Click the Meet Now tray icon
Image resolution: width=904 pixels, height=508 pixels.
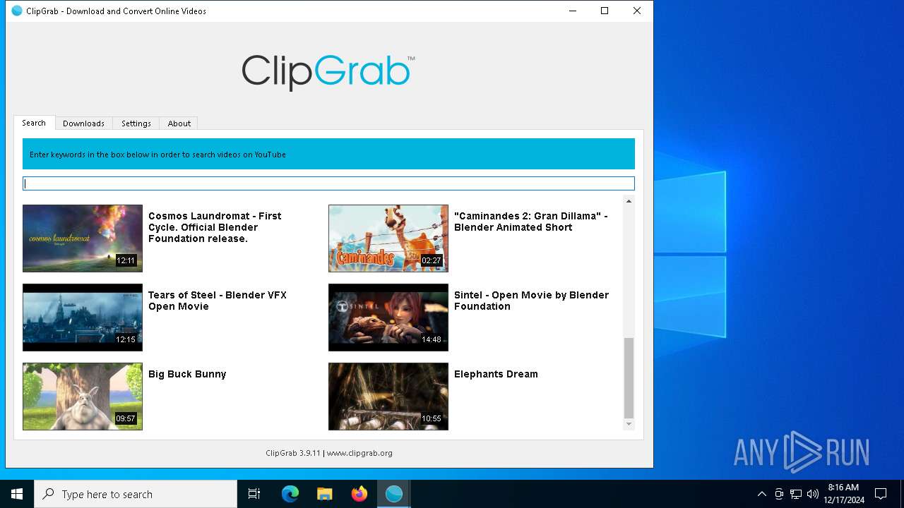[779, 494]
